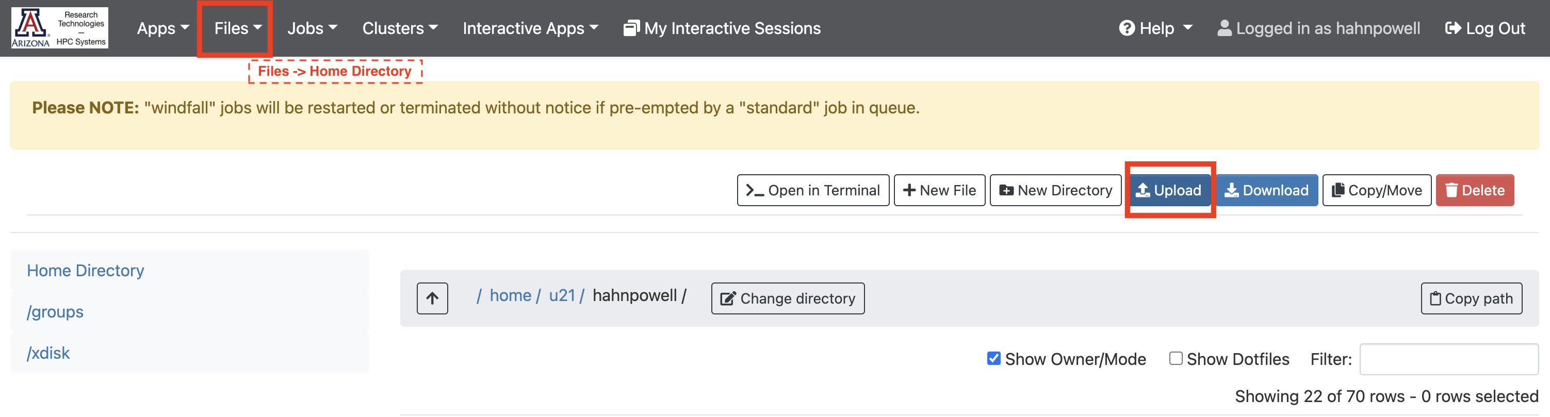
Task: Expand the Apps dropdown menu
Action: click(x=163, y=28)
